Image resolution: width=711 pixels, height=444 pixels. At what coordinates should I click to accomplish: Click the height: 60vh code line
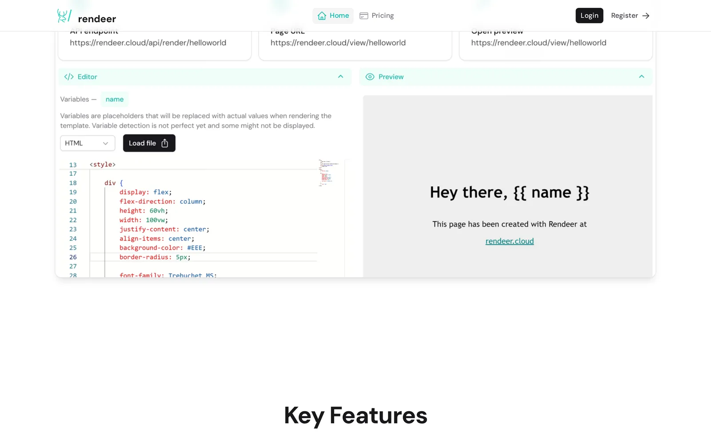pyautogui.click(x=144, y=210)
